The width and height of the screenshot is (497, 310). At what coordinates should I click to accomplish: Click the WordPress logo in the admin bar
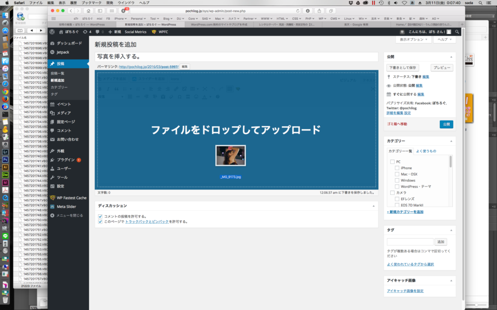coord(52,31)
